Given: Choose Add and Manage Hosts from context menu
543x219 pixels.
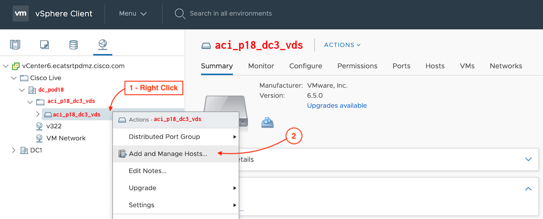Looking at the screenshot, I should point(168,154).
